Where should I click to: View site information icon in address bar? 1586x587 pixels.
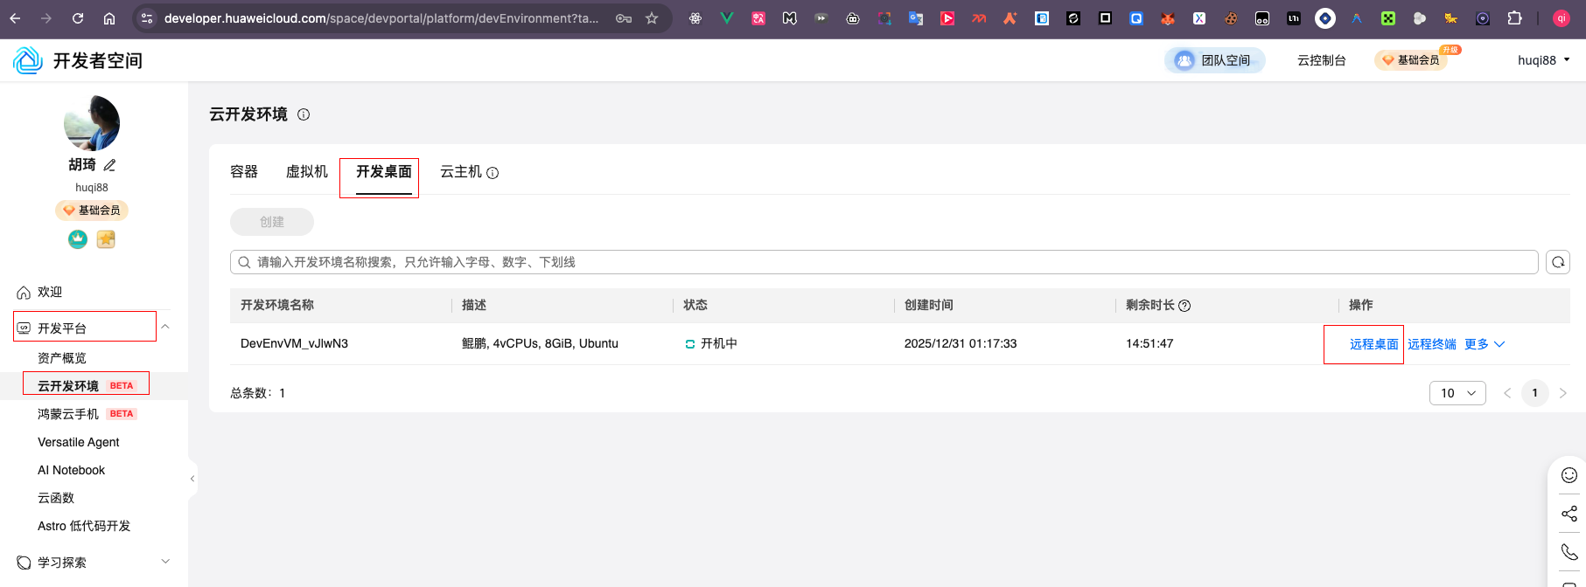pos(147,18)
